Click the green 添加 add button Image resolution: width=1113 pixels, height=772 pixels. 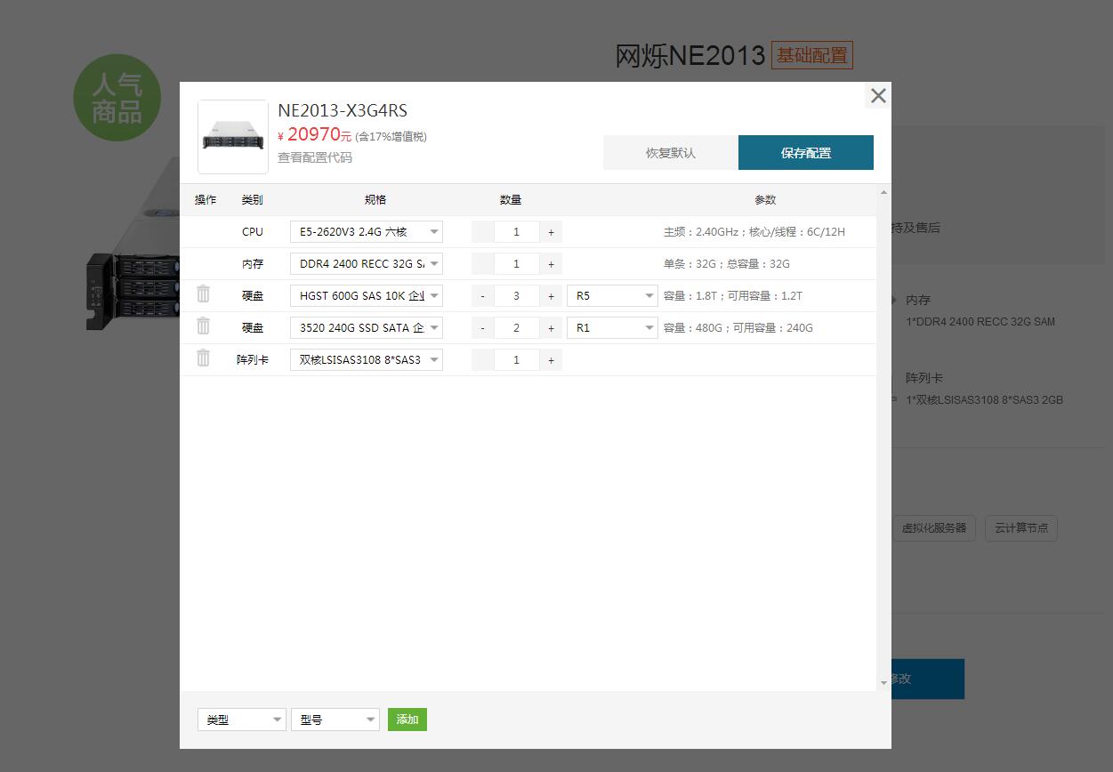(407, 720)
